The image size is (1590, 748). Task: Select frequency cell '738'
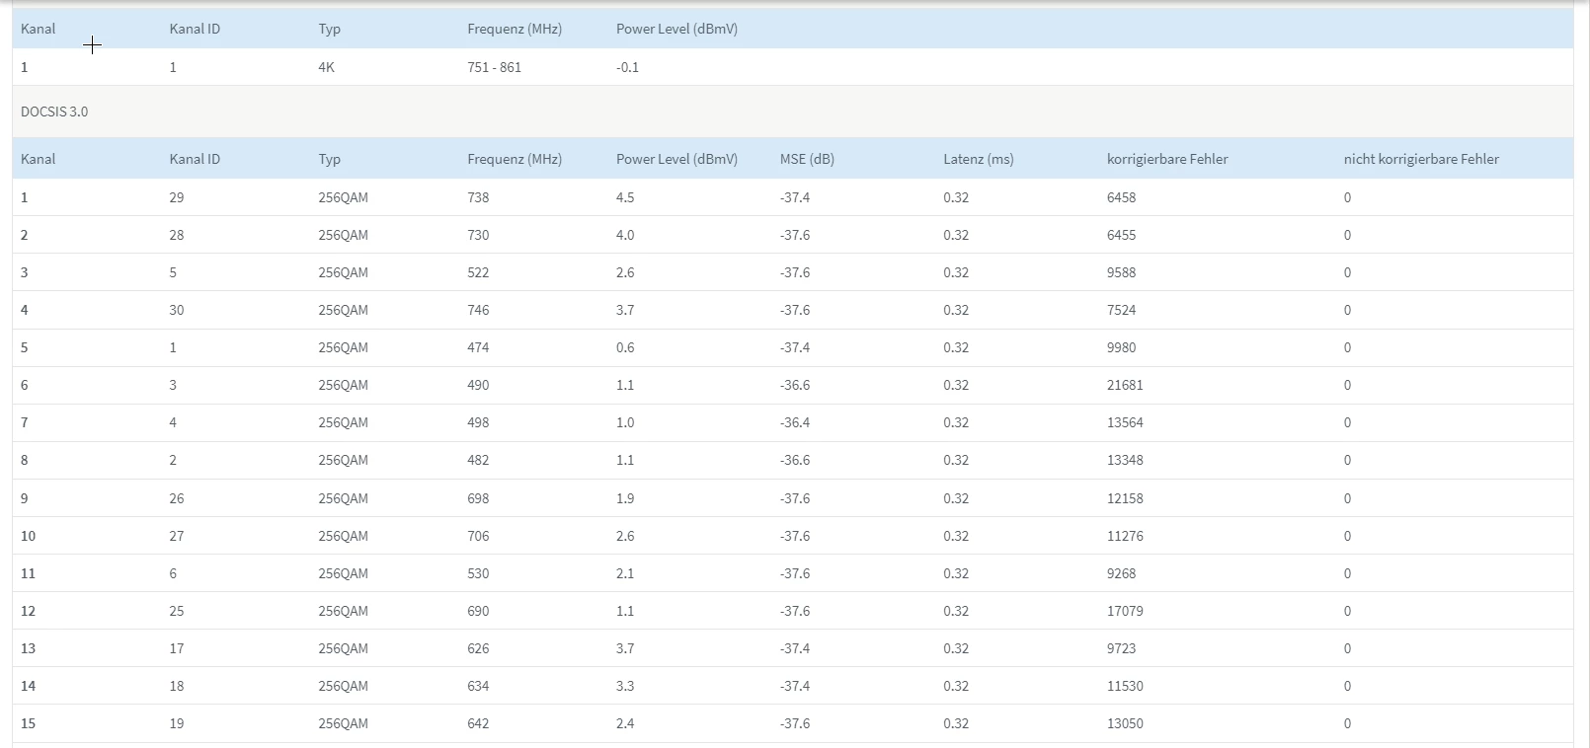coord(478,197)
